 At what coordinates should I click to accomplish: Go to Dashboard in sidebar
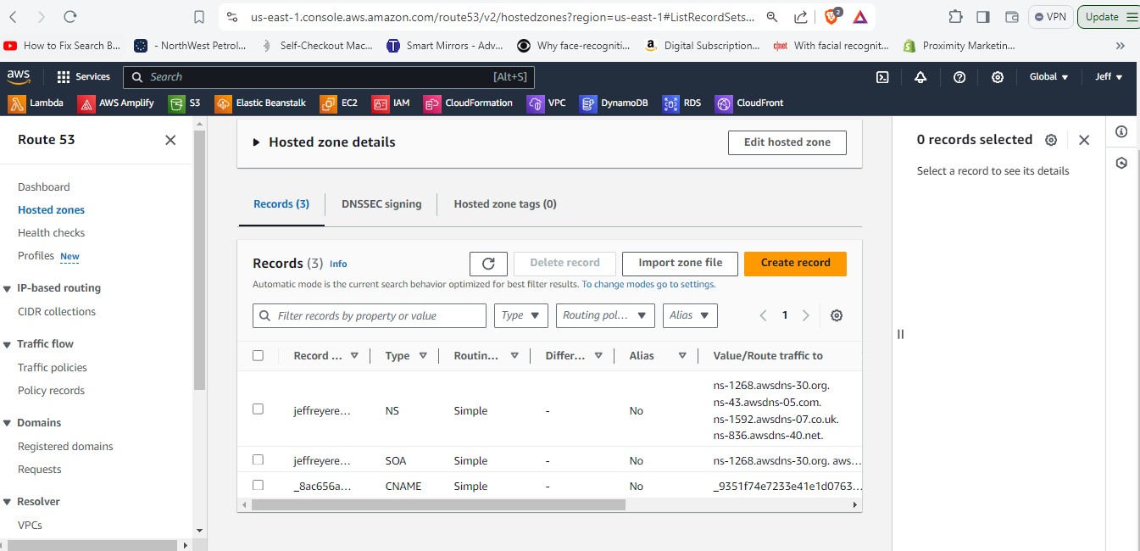[x=44, y=187]
